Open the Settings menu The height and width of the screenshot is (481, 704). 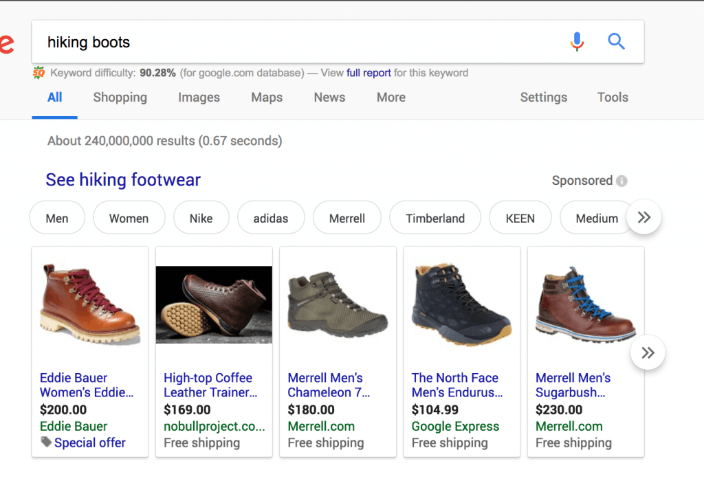pos(543,98)
